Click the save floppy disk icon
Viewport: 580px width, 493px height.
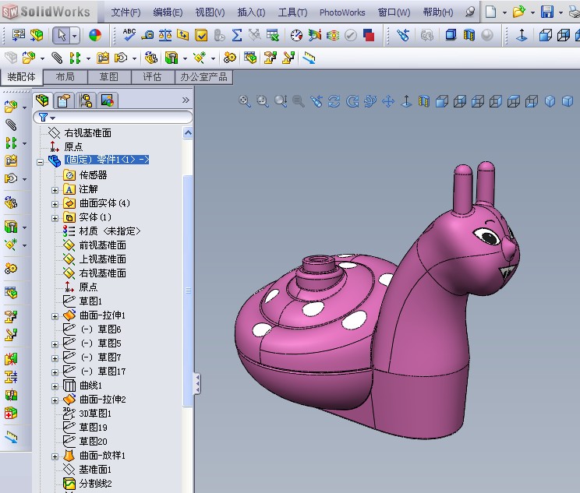[546, 12]
